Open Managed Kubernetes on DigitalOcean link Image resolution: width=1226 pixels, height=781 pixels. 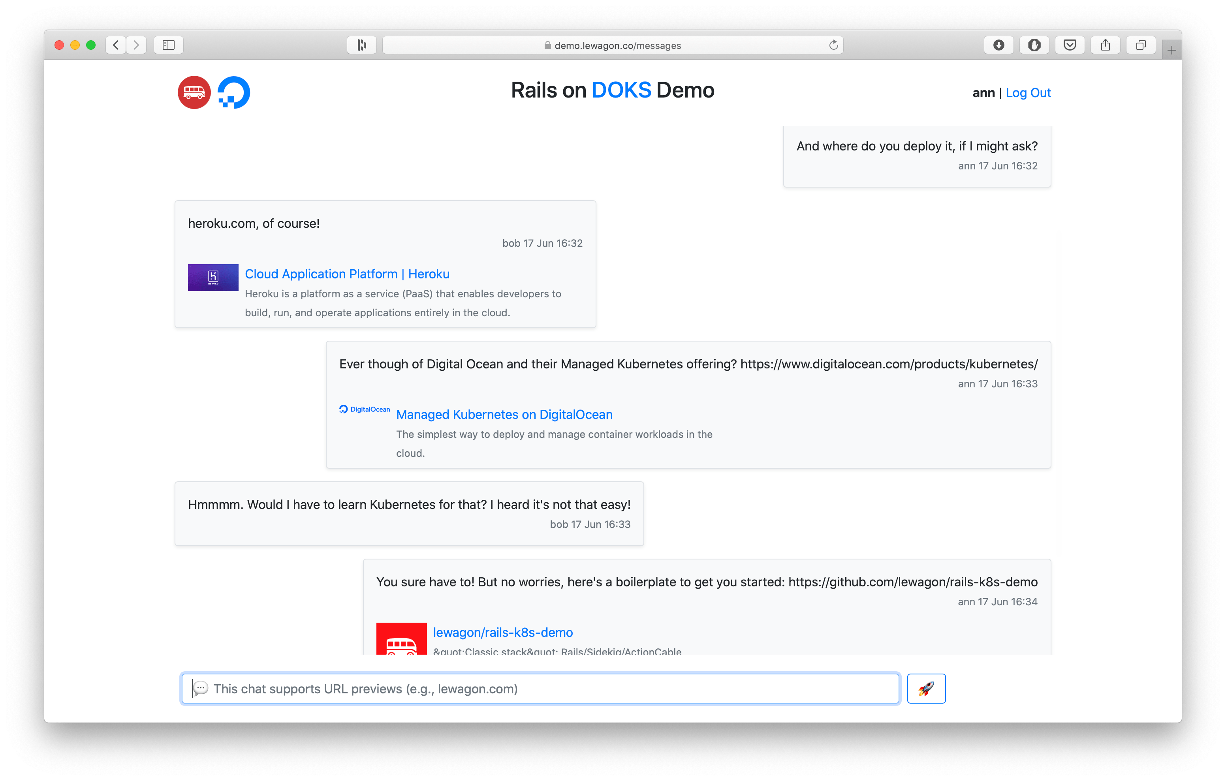(504, 415)
